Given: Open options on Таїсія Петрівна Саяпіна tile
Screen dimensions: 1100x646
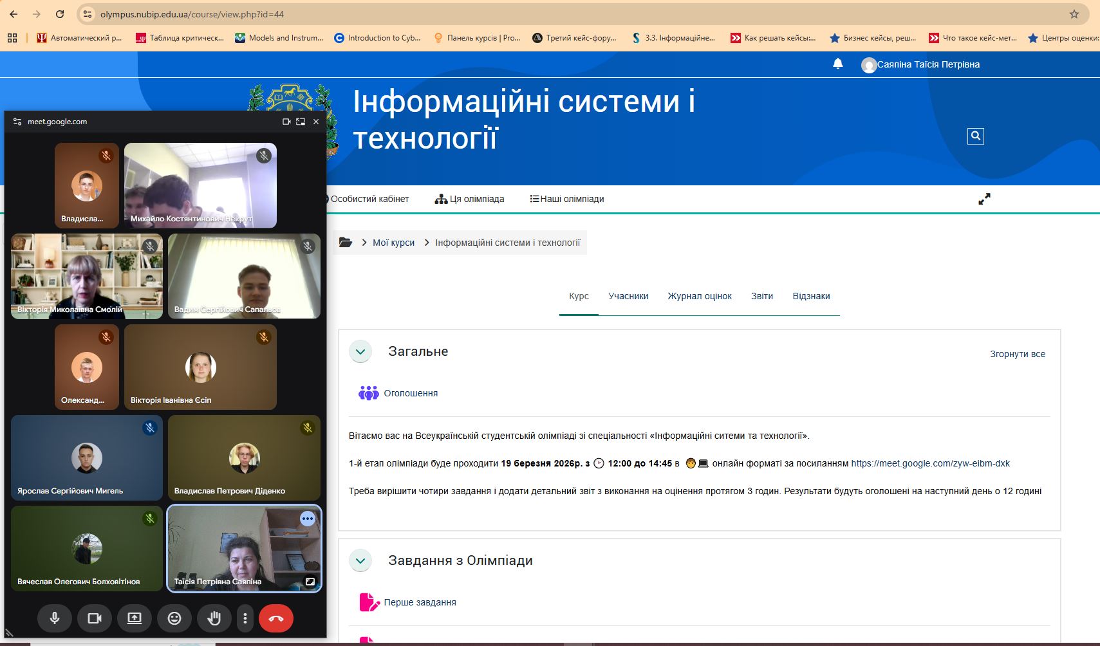Looking at the screenshot, I should tap(308, 519).
